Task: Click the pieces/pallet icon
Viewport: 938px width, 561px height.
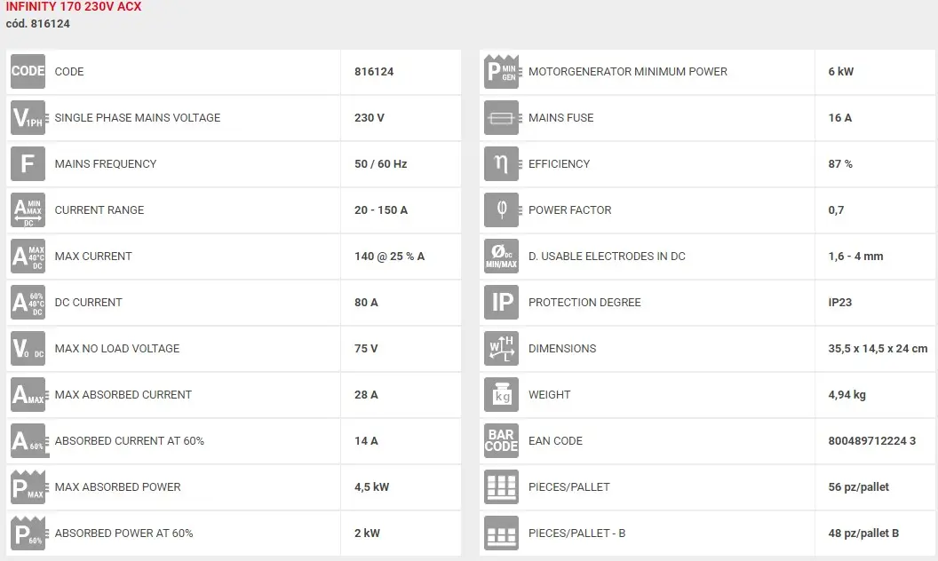Action: [x=501, y=486]
